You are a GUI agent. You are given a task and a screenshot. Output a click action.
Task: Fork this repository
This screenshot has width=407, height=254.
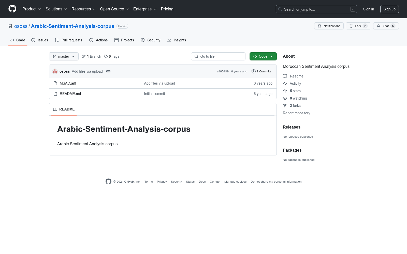(358, 26)
